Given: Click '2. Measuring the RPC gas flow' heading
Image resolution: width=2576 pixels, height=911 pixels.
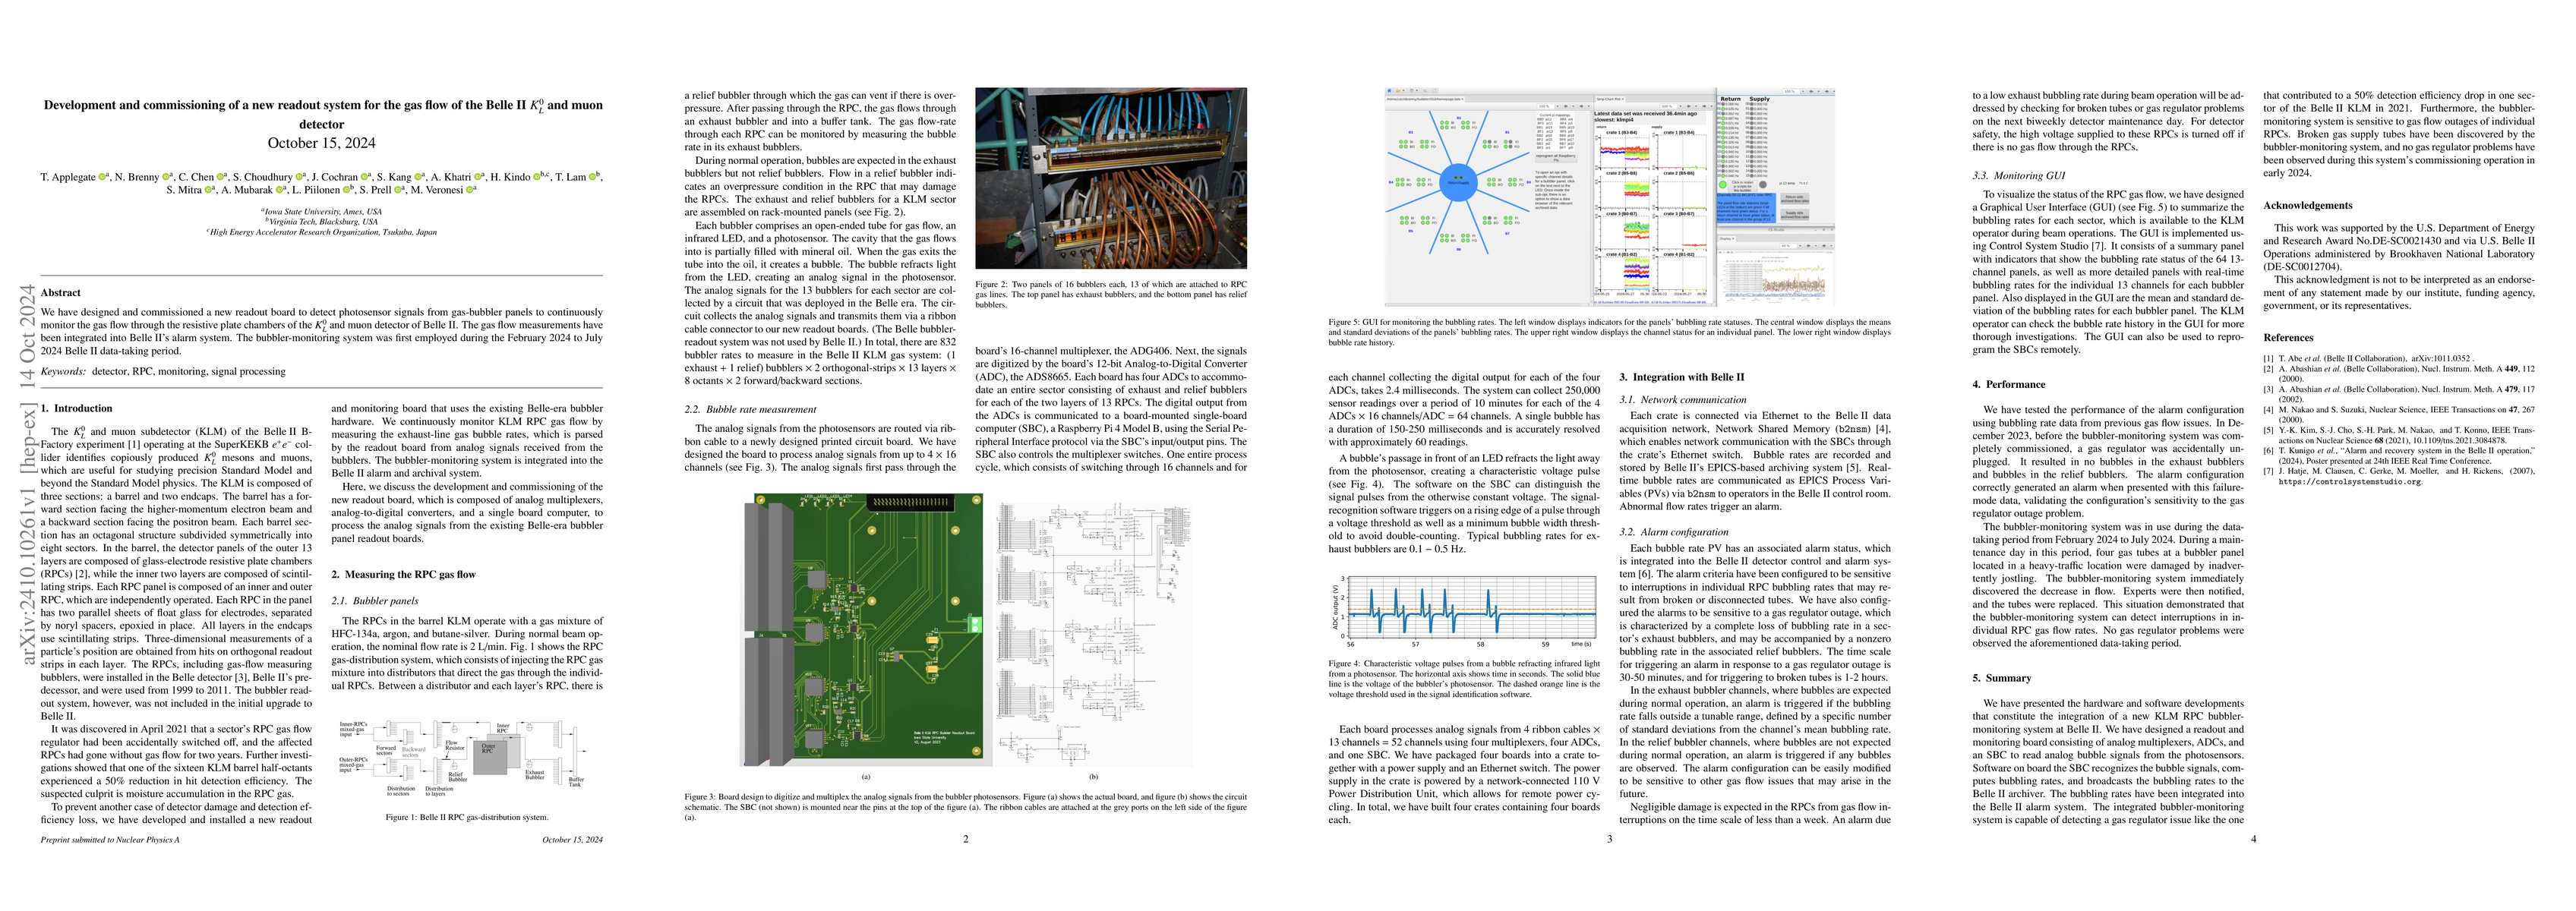Looking at the screenshot, I should tap(404, 574).
